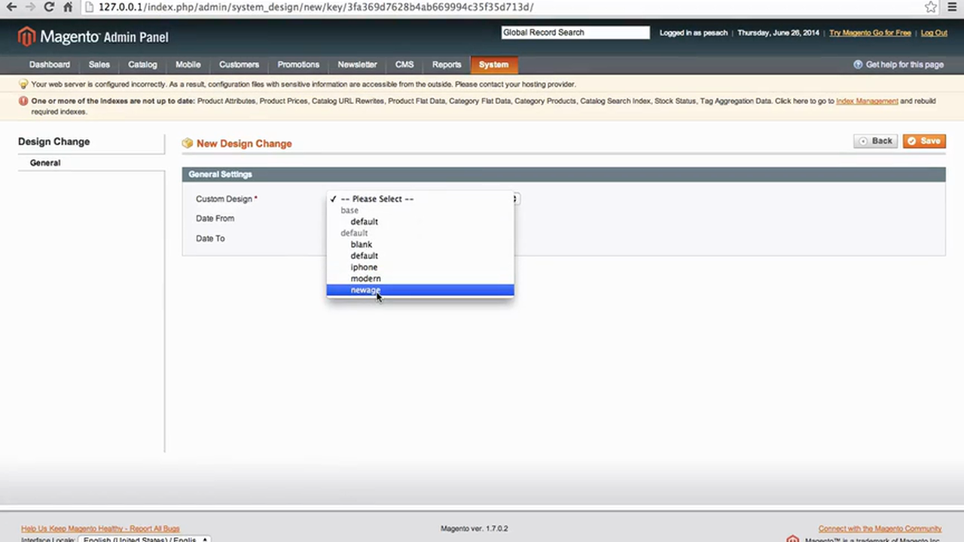
Task: Click the New Design Change page icon
Action: [187, 143]
